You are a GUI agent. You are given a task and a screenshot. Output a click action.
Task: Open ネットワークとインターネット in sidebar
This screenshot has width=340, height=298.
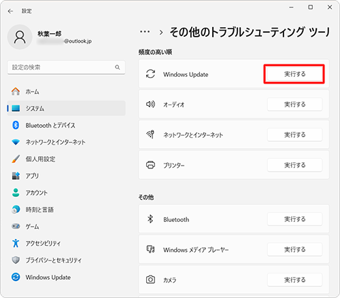[x=66, y=142]
